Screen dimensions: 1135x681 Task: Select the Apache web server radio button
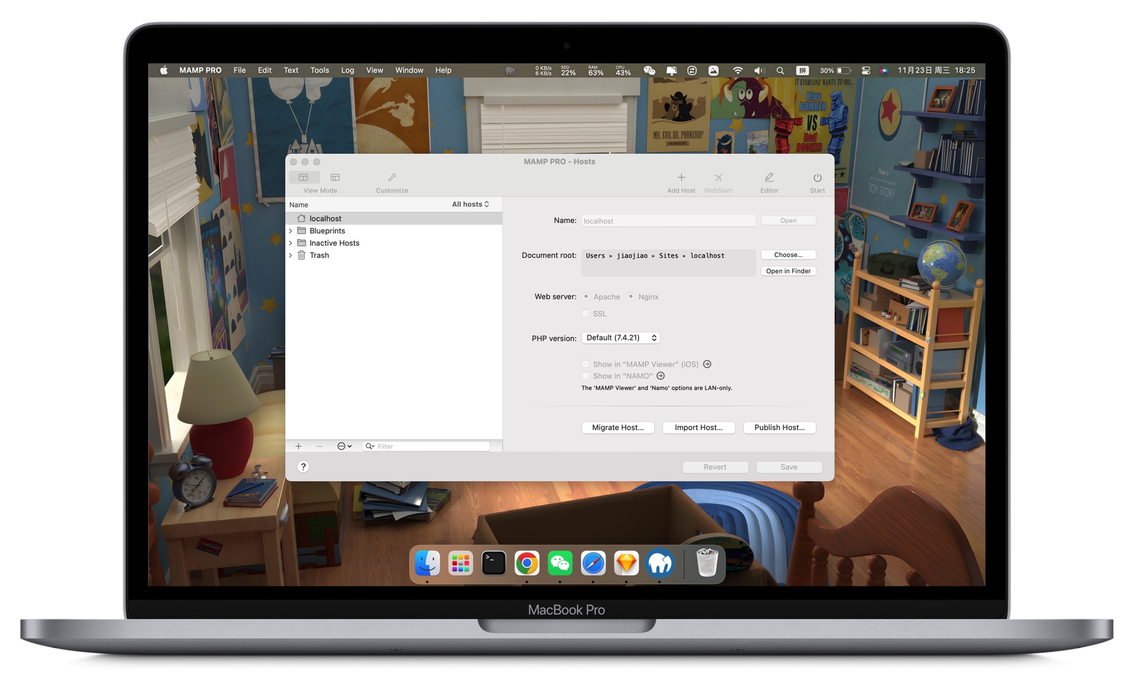pos(586,297)
